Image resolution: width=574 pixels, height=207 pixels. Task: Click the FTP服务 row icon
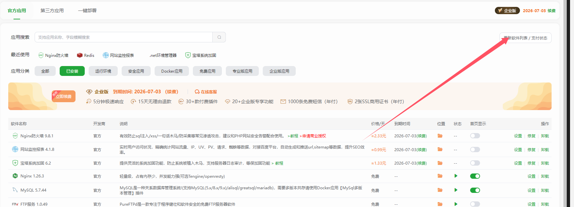point(15,204)
